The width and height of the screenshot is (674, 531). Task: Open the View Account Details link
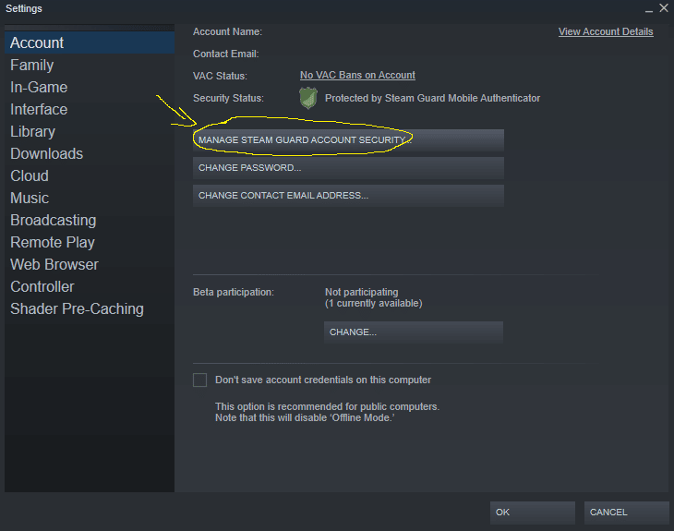click(x=606, y=31)
